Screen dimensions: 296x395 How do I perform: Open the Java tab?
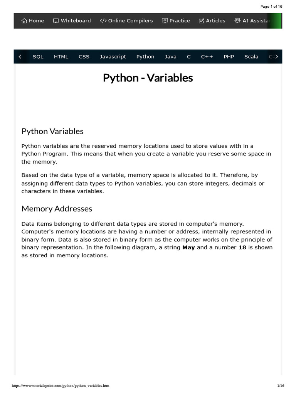click(x=170, y=57)
